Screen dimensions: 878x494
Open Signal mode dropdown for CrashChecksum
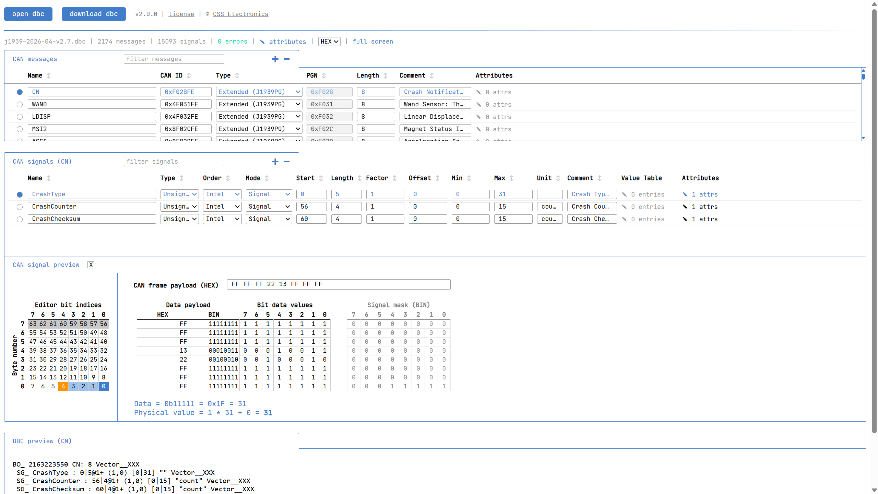tap(269, 219)
